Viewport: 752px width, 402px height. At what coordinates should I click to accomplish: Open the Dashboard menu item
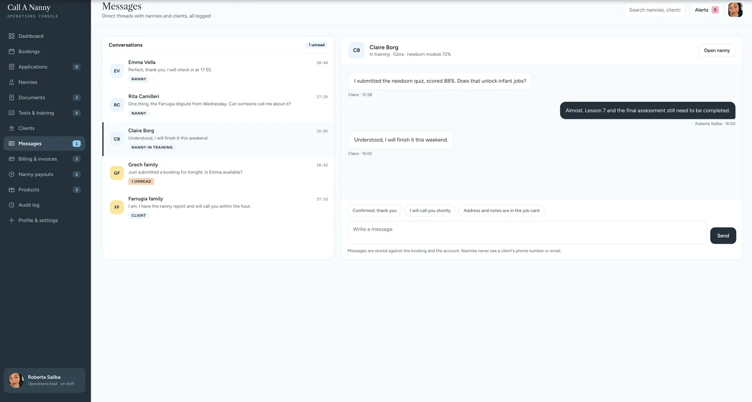point(44,36)
